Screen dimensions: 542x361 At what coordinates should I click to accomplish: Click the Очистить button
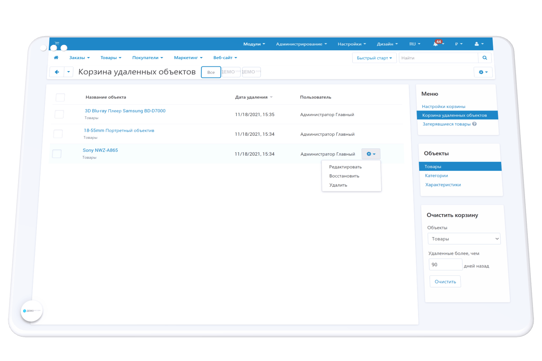pos(445,282)
